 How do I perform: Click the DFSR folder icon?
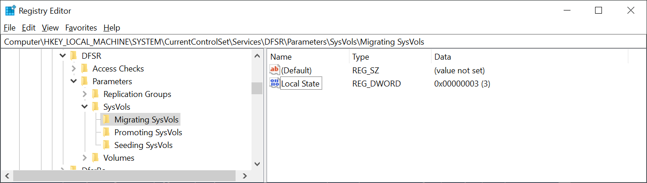(x=73, y=56)
